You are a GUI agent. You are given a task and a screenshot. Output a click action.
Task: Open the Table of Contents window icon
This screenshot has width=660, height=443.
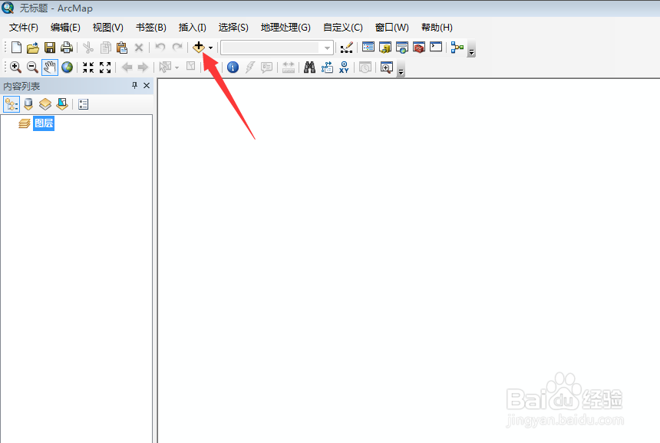pos(368,47)
